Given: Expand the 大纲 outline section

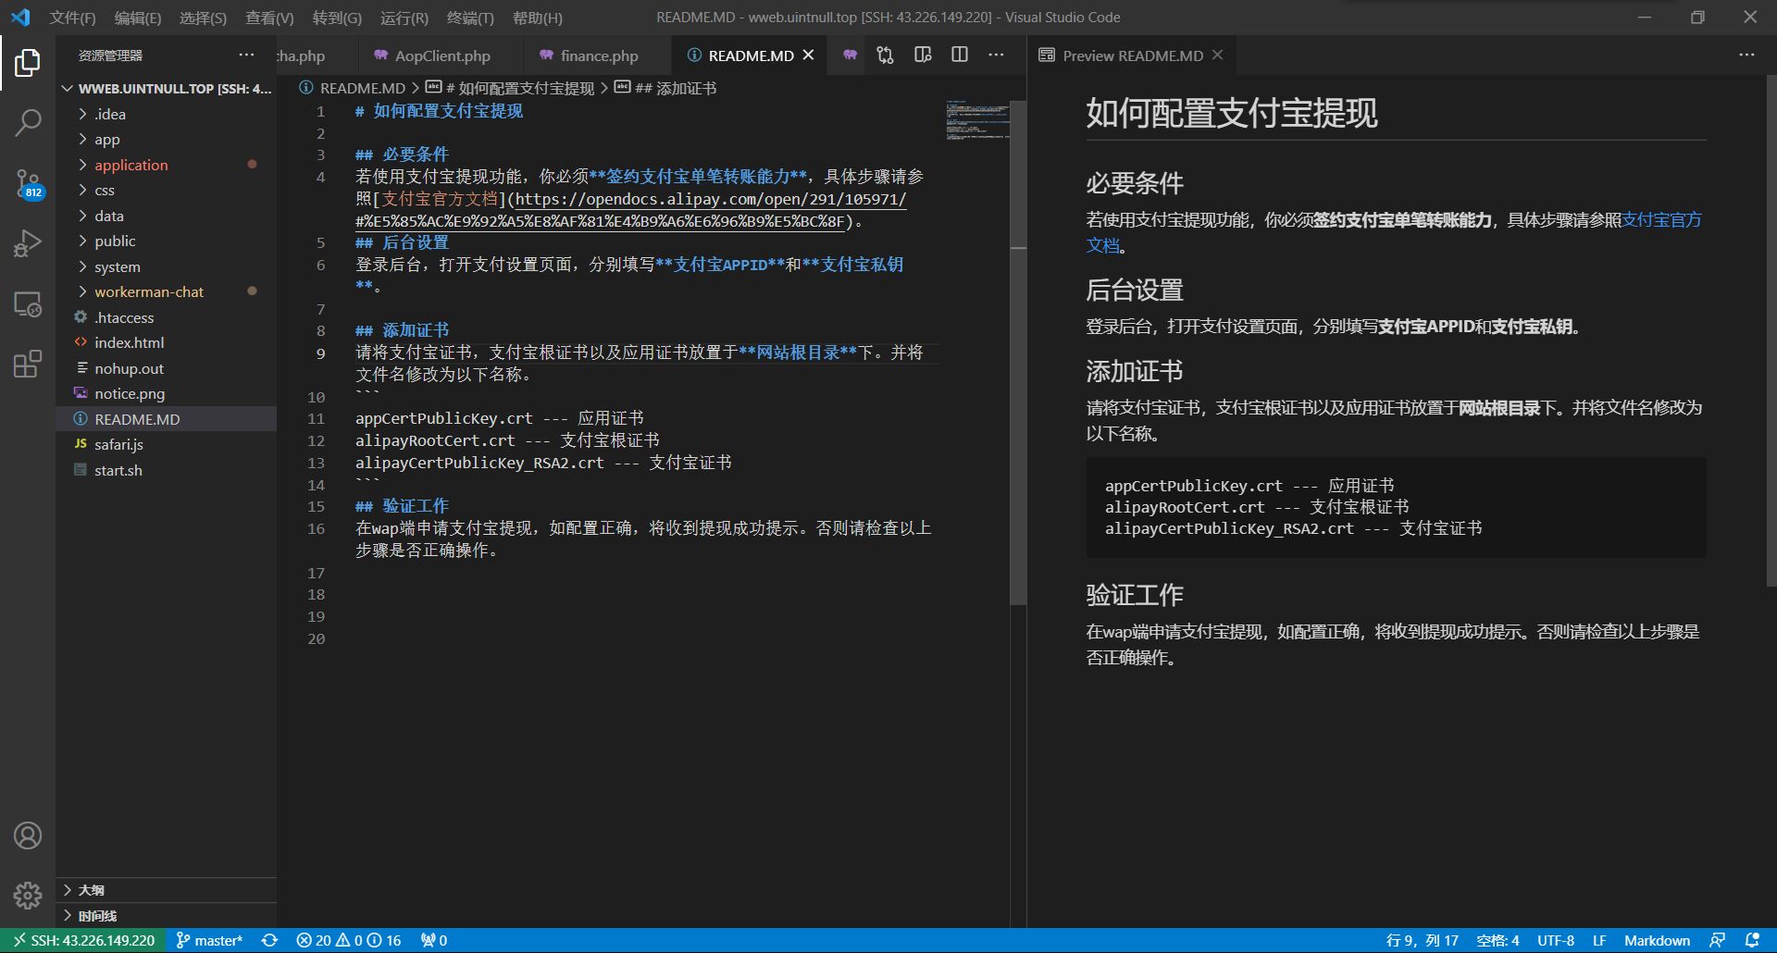Looking at the screenshot, I should pyautogui.click(x=167, y=890).
